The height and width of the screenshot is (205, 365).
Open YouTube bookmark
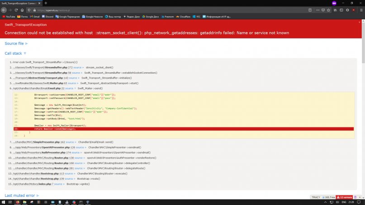coord(9,17)
